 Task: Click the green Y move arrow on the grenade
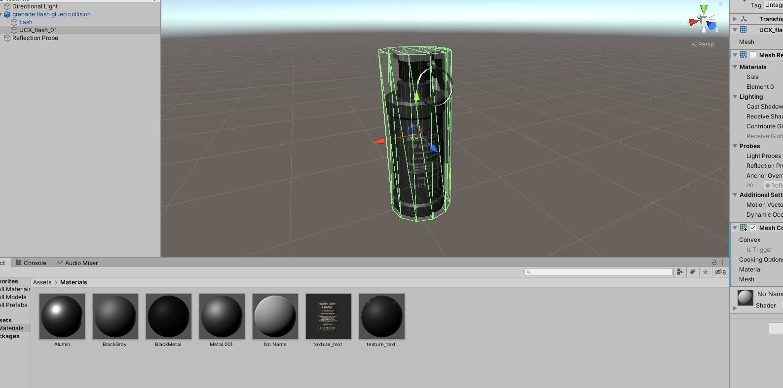(x=417, y=95)
